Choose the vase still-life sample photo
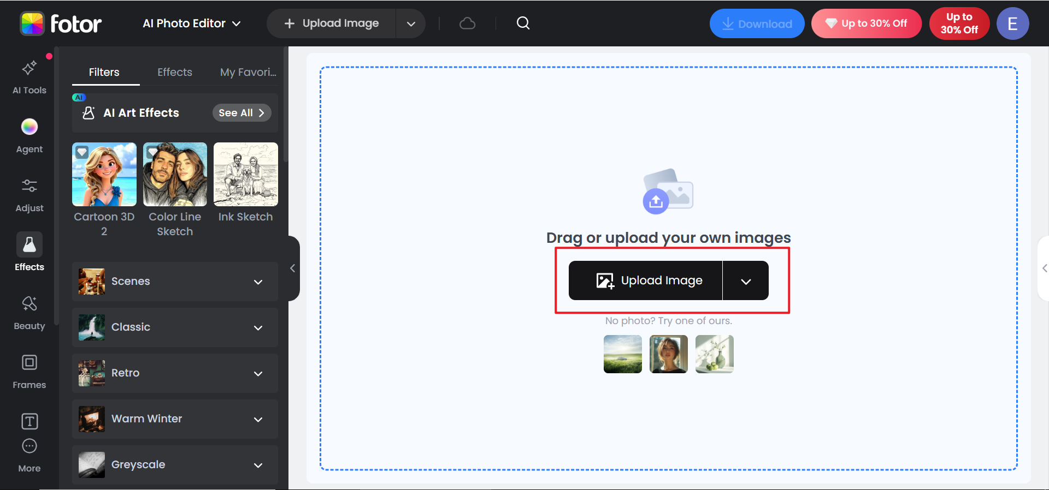Viewport: 1049px width, 490px height. (715, 354)
